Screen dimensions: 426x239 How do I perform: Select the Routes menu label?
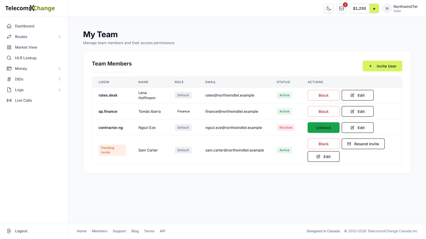pyautogui.click(x=21, y=37)
